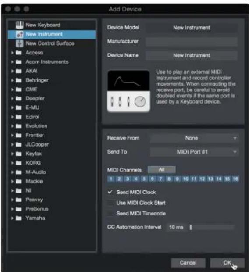Click the Device Model field
This screenshot has width=249, height=272.
[x=192, y=28]
